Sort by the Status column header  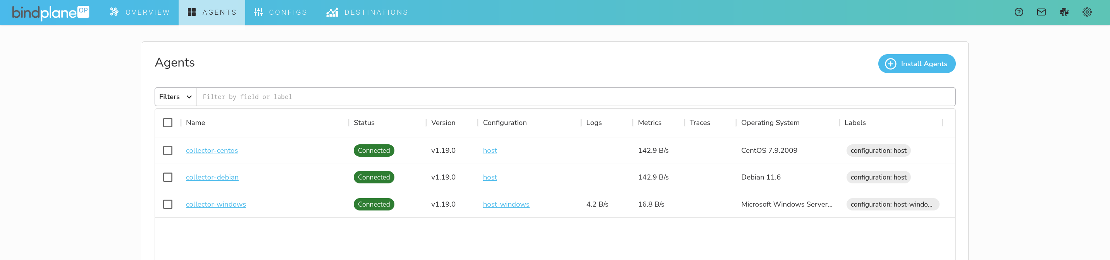click(364, 123)
